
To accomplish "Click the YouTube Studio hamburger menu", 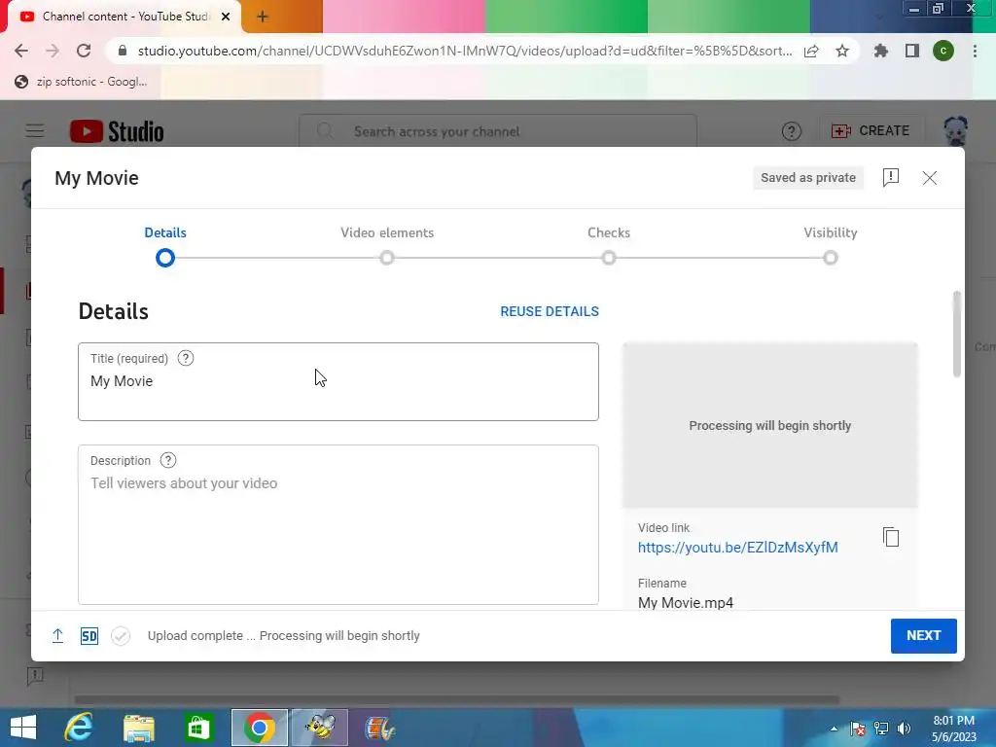I will 35,131.
